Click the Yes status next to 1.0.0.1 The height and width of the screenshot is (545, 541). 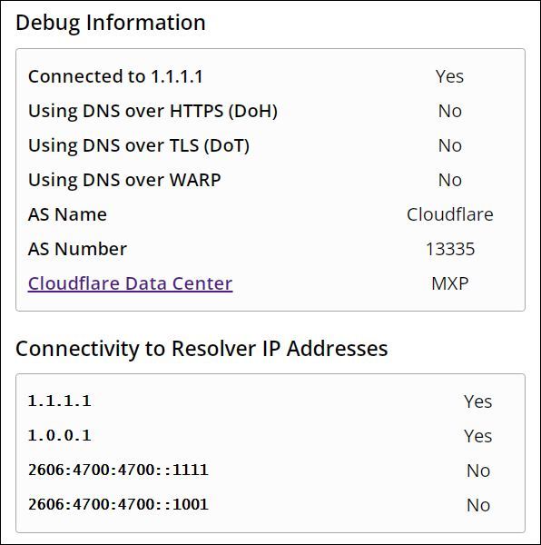[478, 436]
